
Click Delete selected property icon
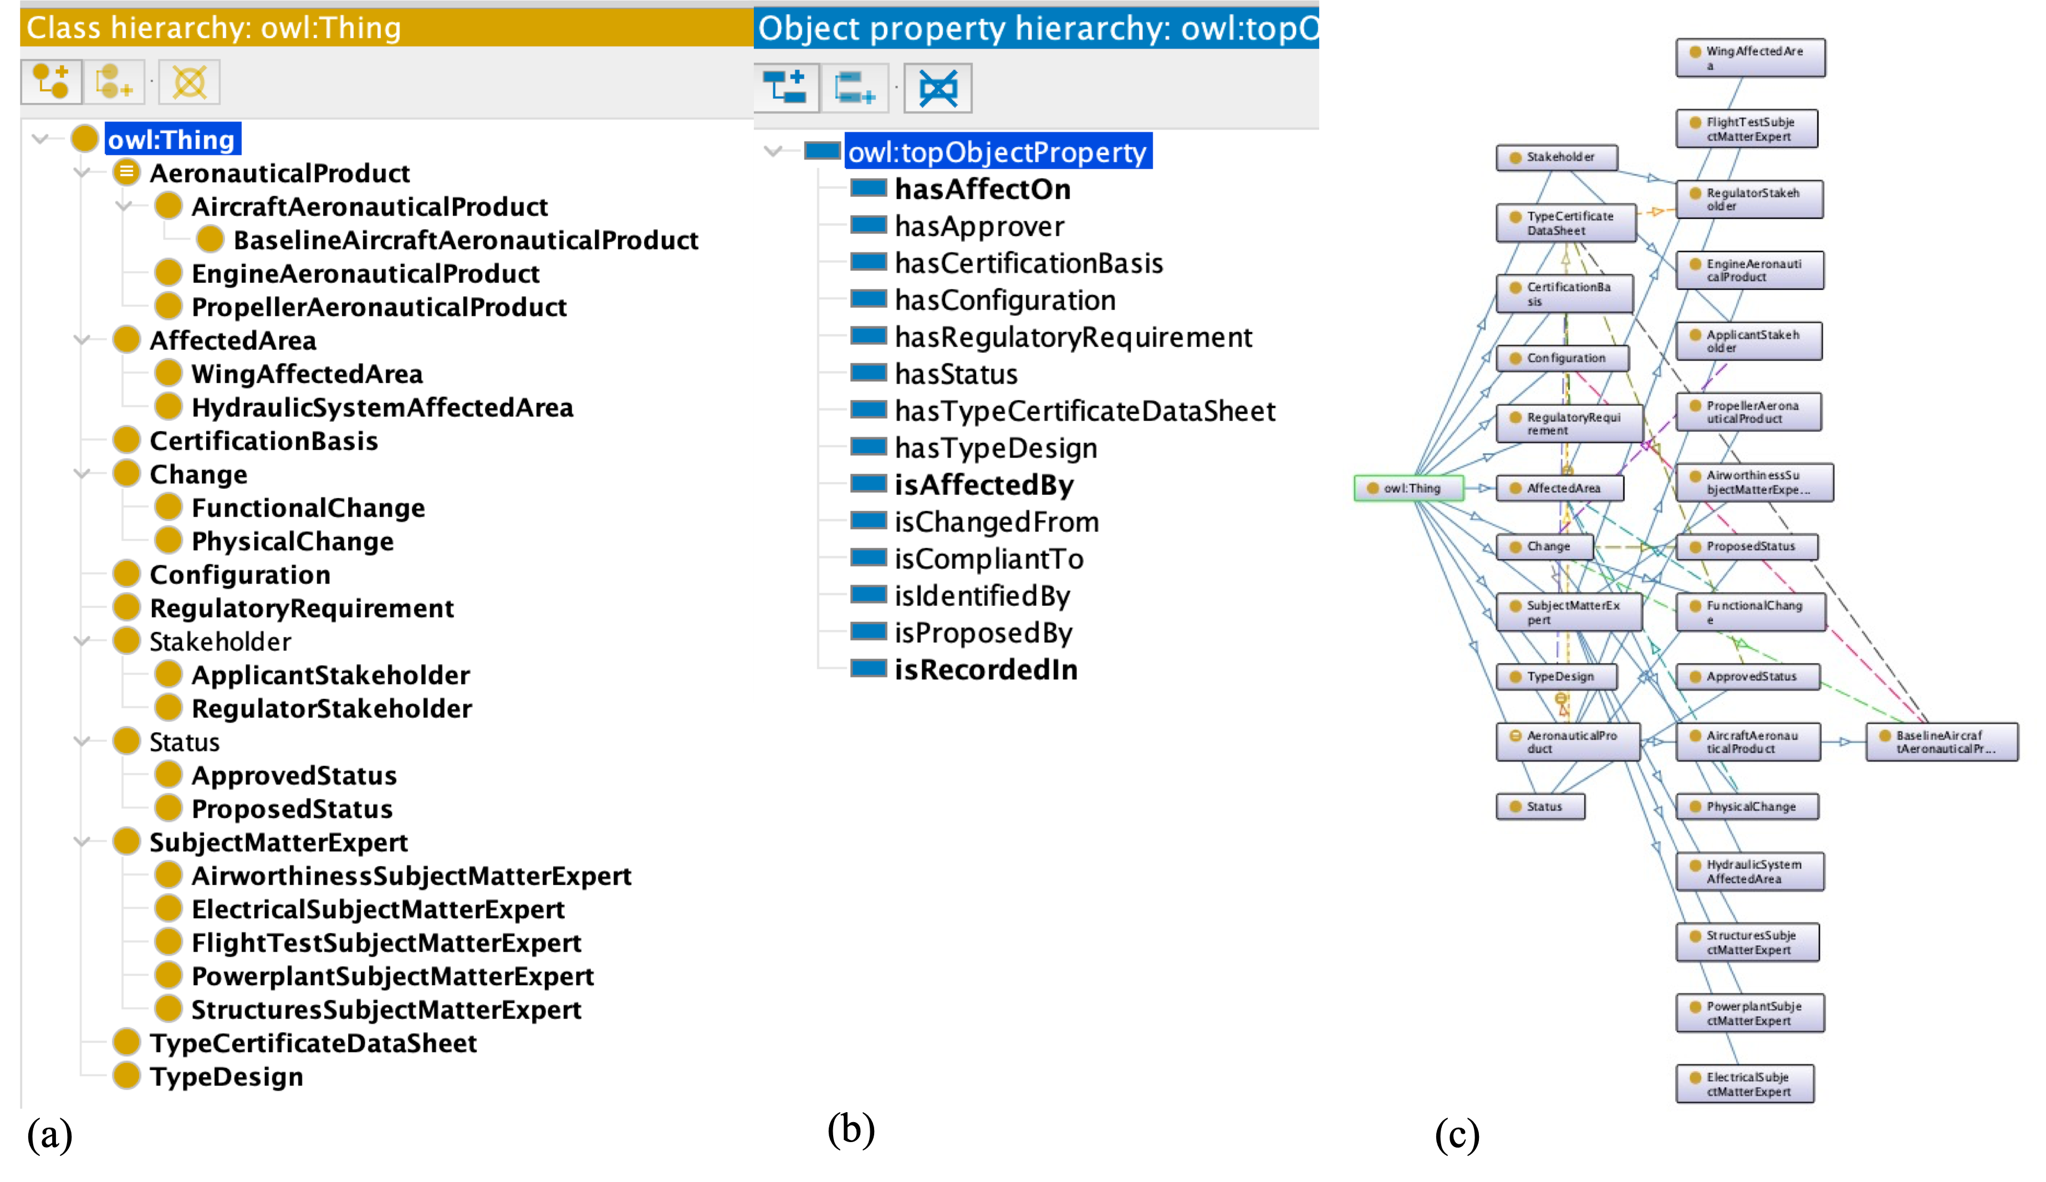(938, 88)
